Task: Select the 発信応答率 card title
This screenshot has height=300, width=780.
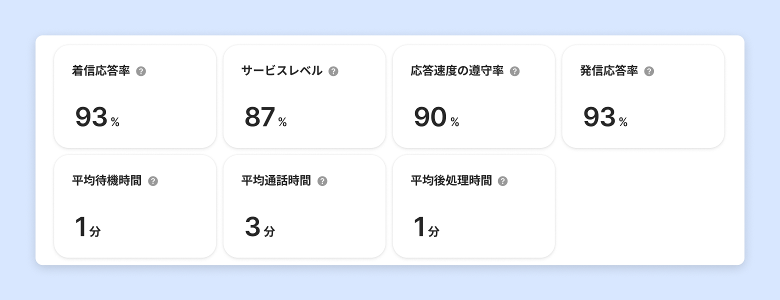Action: tap(609, 71)
